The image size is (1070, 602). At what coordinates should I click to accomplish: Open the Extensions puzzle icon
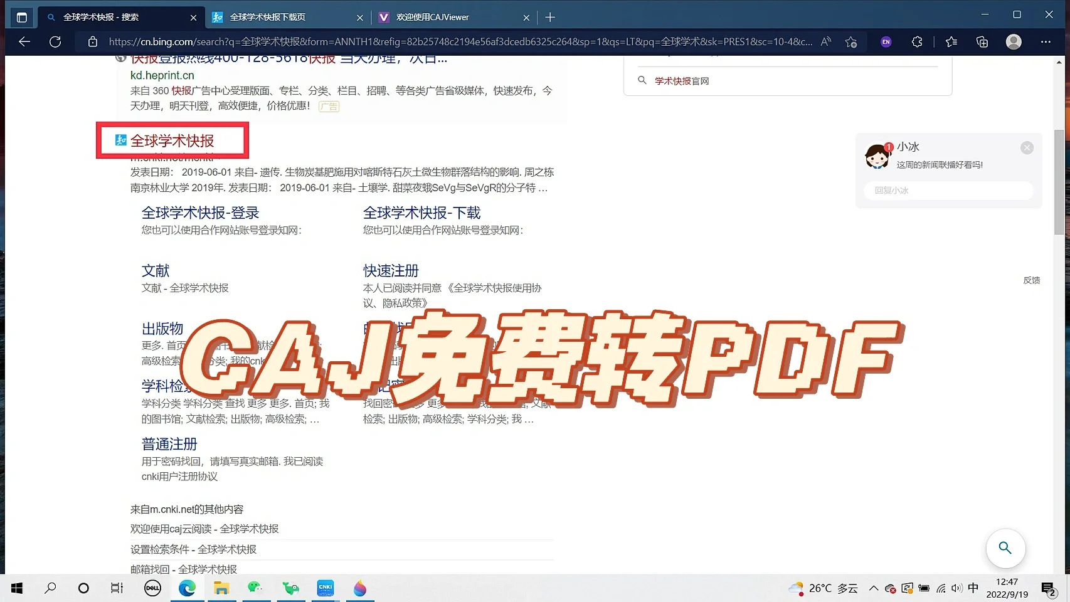point(917,42)
